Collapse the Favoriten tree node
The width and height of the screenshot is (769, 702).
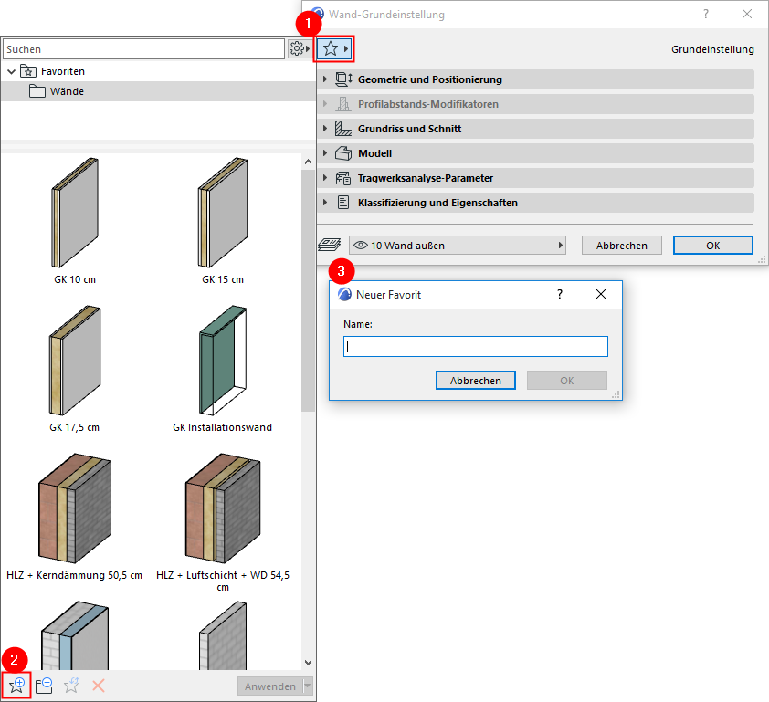point(11,70)
